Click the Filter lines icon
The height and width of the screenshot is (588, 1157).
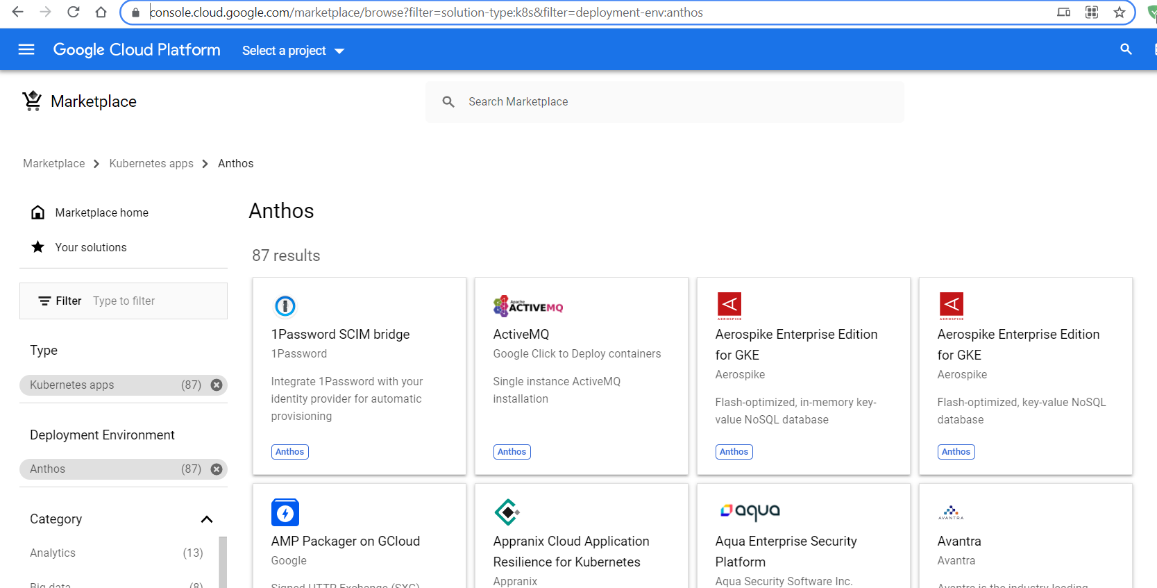pyautogui.click(x=44, y=301)
